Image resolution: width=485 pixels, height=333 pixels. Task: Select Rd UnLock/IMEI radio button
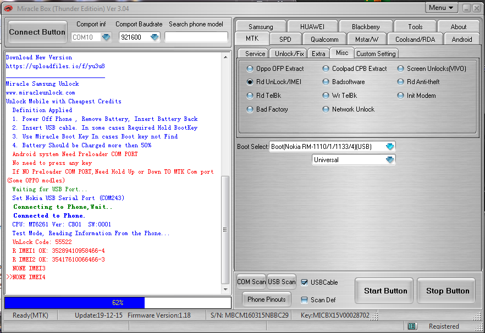click(x=250, y=82)
